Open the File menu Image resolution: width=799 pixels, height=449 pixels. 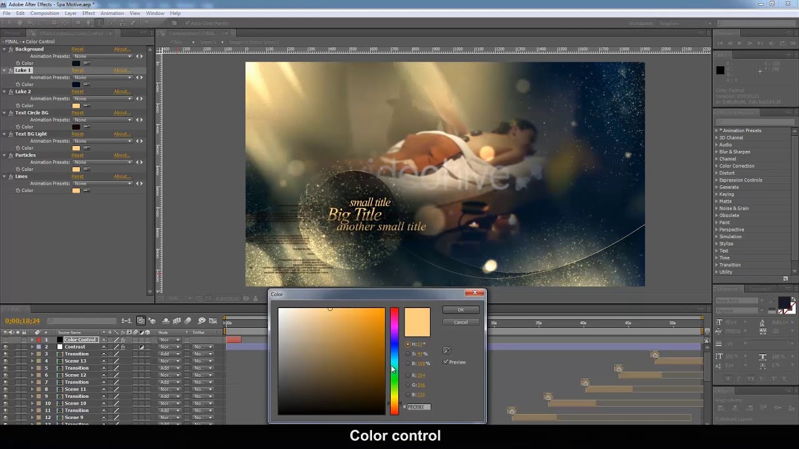coord(6,13)
